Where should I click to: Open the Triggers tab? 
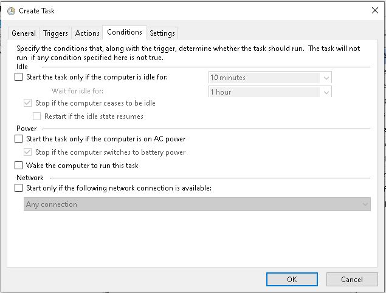56,33
